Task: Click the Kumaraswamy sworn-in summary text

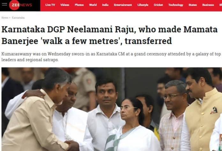Action: [111, 57]
